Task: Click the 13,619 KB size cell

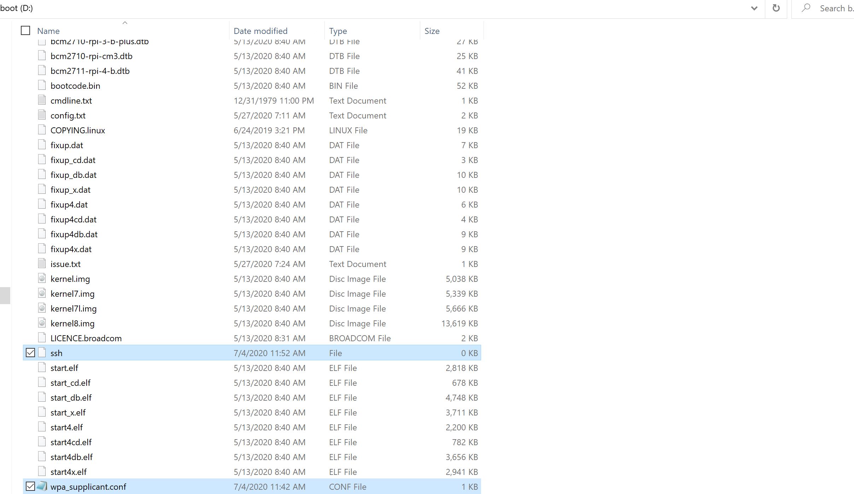Action: click(460, 324)
